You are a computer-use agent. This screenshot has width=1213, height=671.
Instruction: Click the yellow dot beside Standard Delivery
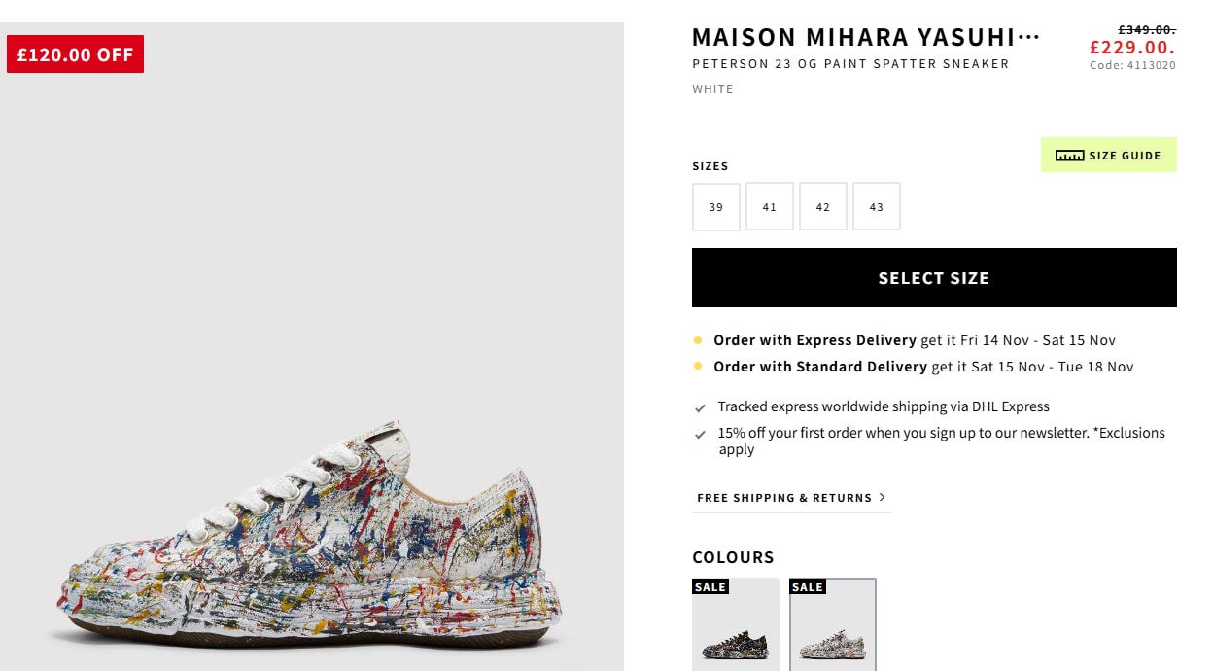698,367
